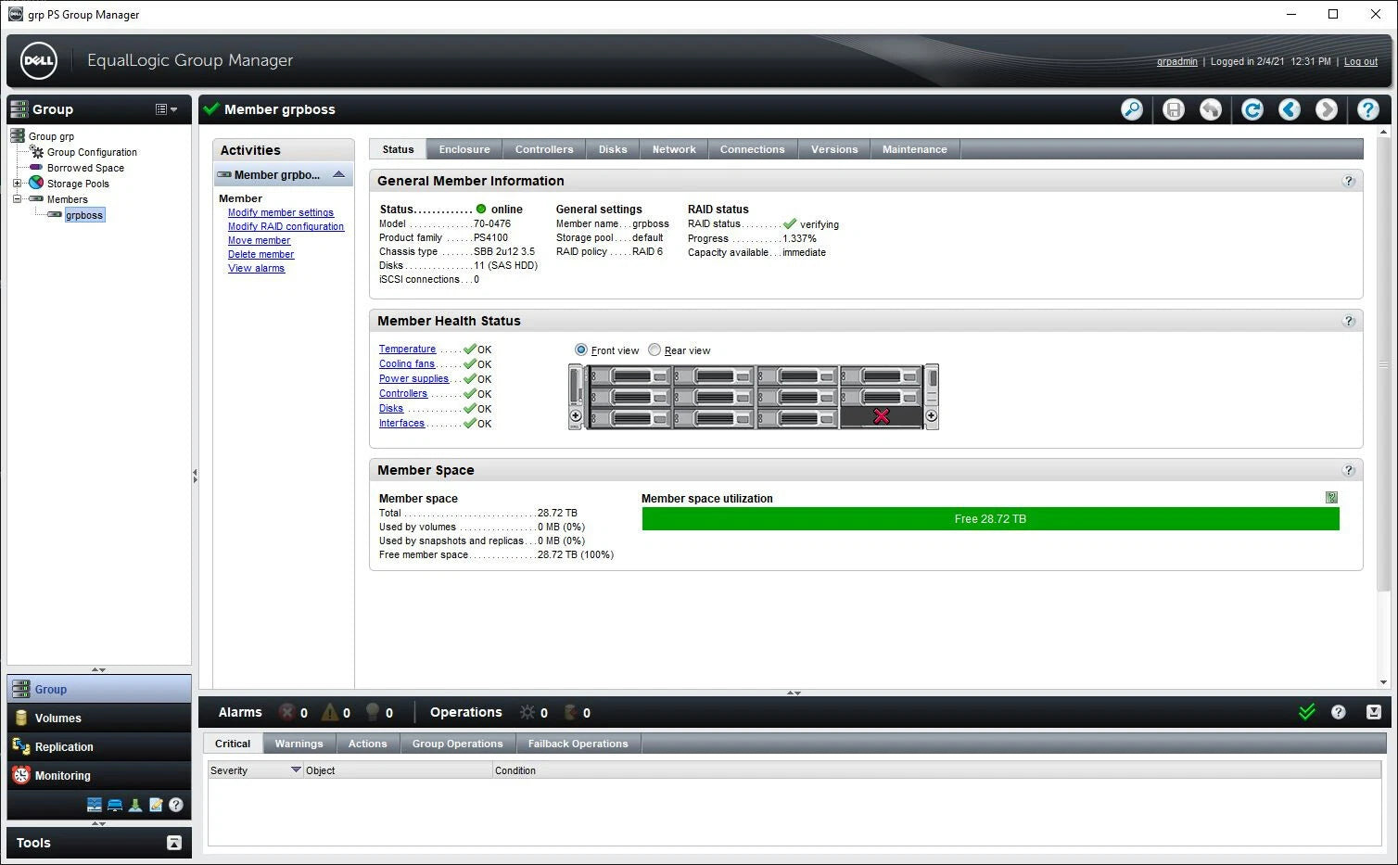
Task: Click the gear icon next to Operations
Action: [x=527, y=712]
